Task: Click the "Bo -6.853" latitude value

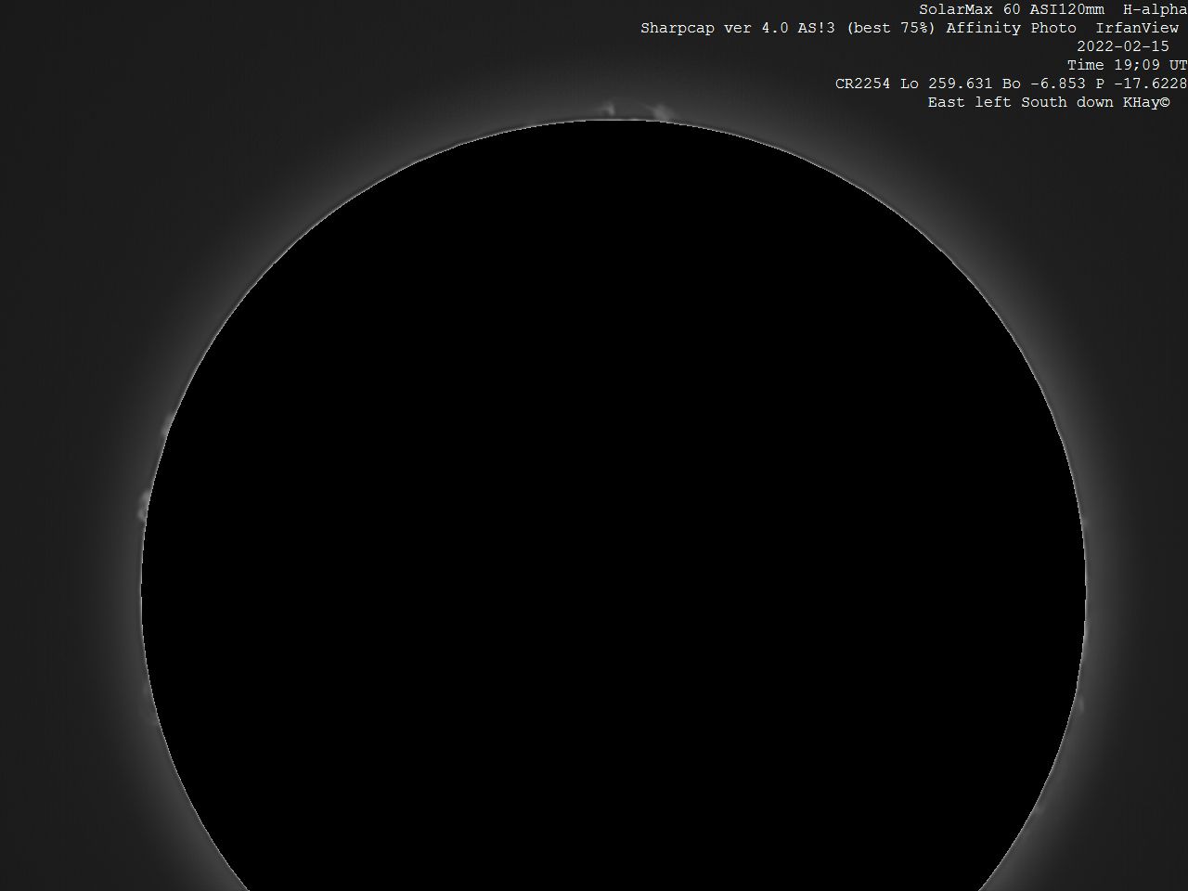Action: [x=1043, y=84]
